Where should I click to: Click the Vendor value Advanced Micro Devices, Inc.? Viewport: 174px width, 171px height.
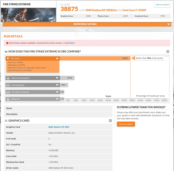pyautogui.click(x=62, y=133)
